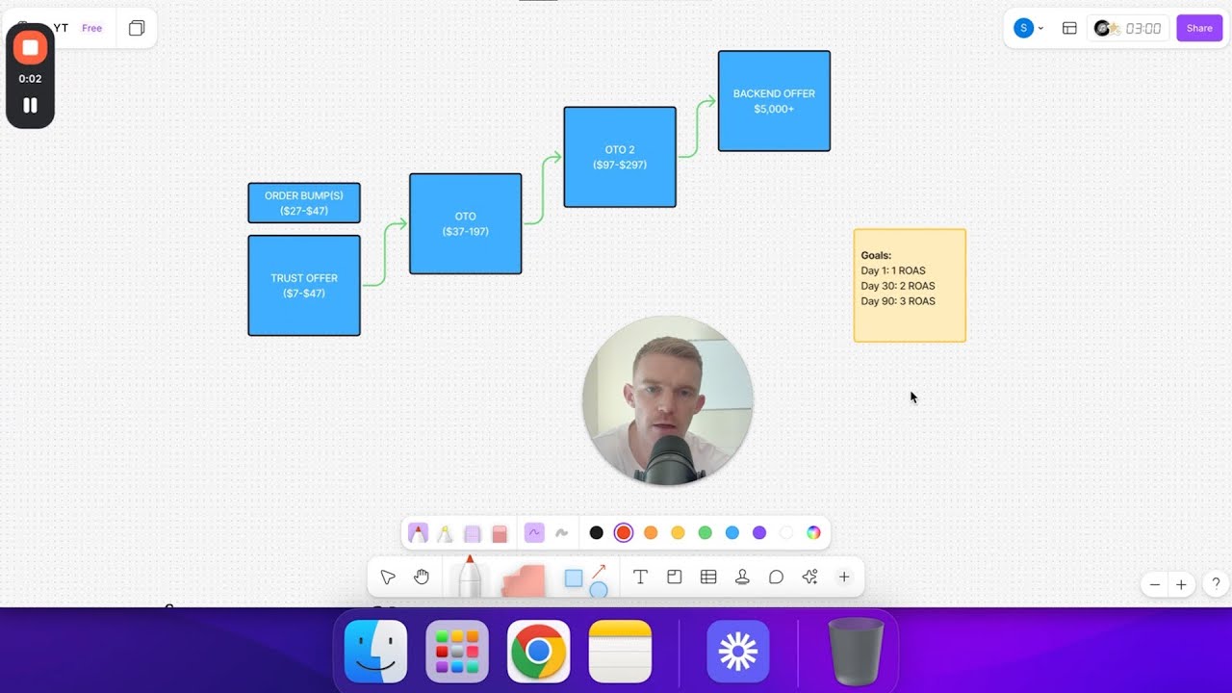The height and width of the screenshot is (693, 1232).
Task: Select the BACKEND OFFER $5,000+ box
Action: (x=774, y=101)
